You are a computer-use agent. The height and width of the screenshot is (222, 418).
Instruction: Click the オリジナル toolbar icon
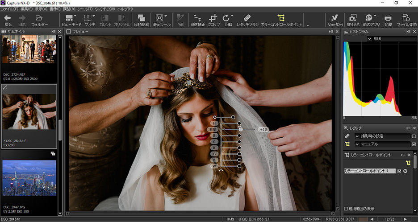(x=122, y=18)
